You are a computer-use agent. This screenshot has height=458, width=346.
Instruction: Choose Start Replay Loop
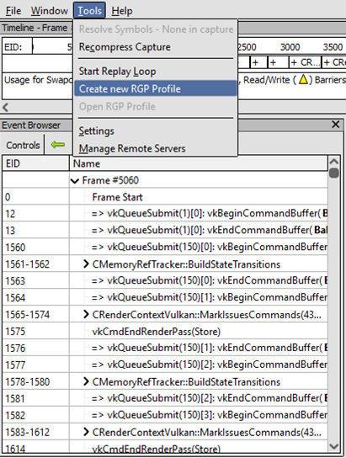156,72
